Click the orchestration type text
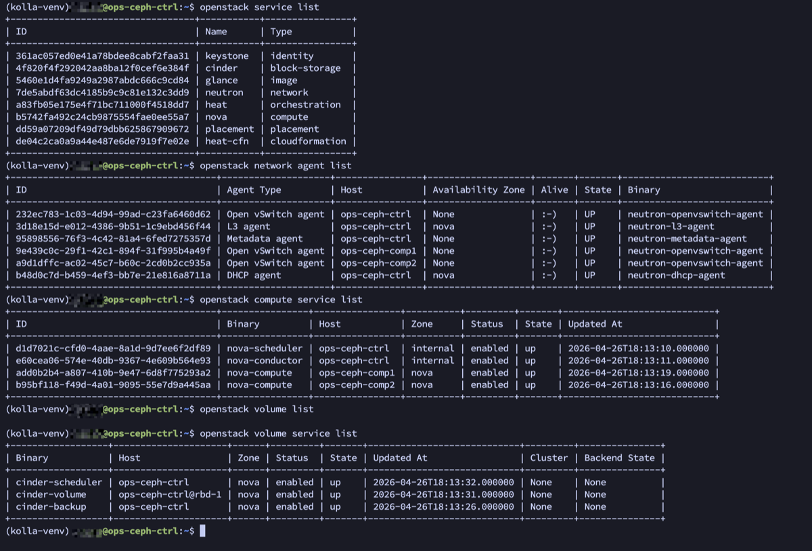 point(305,105)
